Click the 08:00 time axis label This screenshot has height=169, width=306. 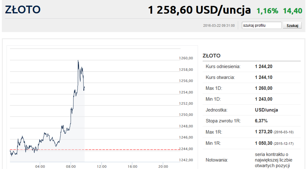point(71,166)
